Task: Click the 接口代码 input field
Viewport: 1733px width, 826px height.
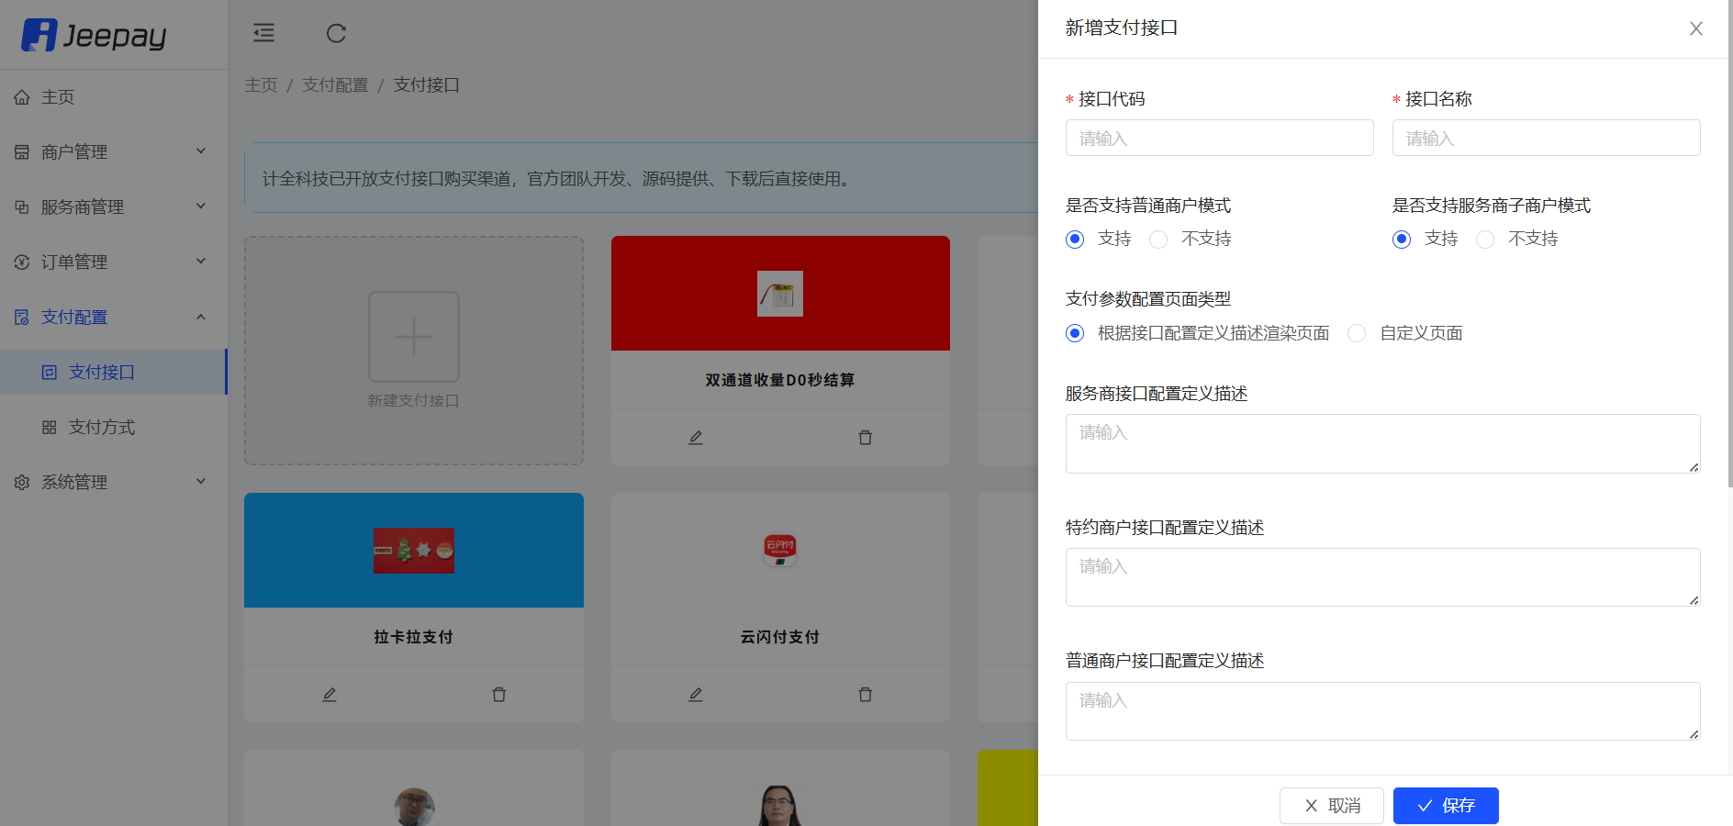Action: [x=1219, y=138]
